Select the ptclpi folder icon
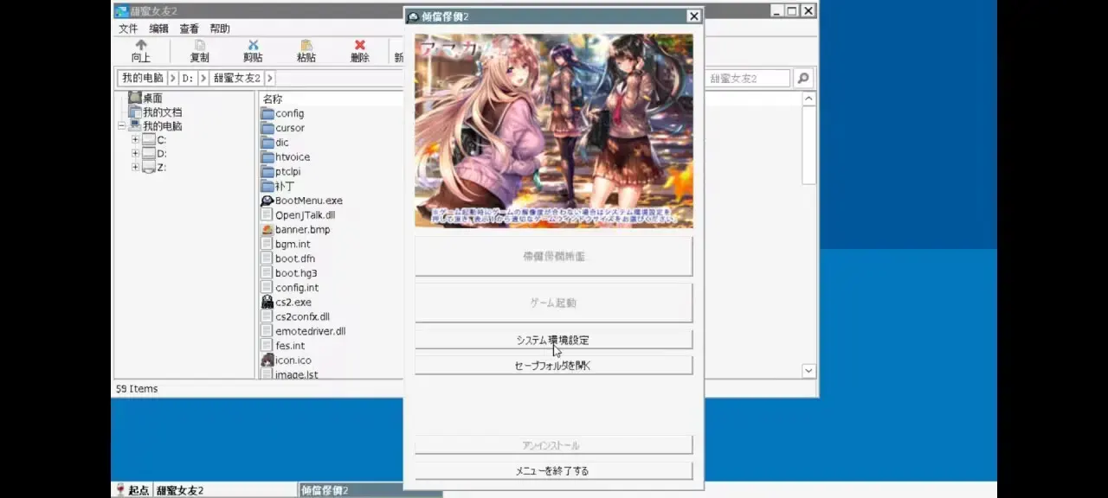The image size is (1108, 498). pyautogui.click(x=267, y=172)
